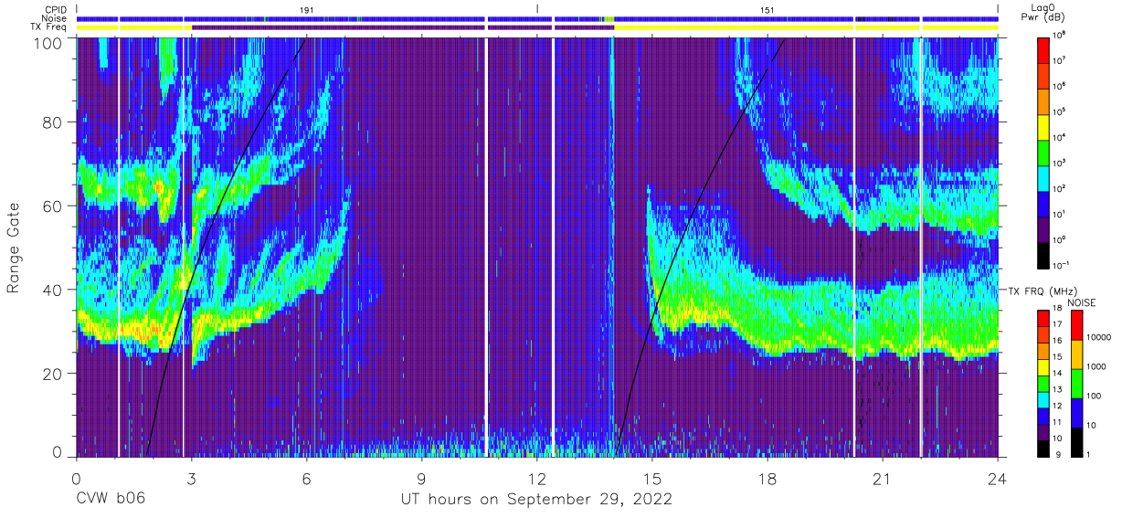Click x-axis tick label '3'
The image size is (1122, 518).
point(191,478)
